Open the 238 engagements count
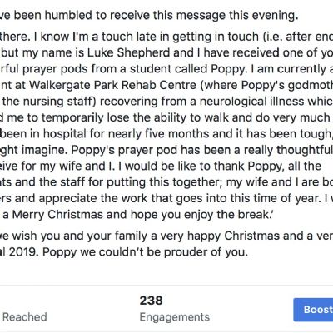 pyautogui.click(x=151, y=301)
